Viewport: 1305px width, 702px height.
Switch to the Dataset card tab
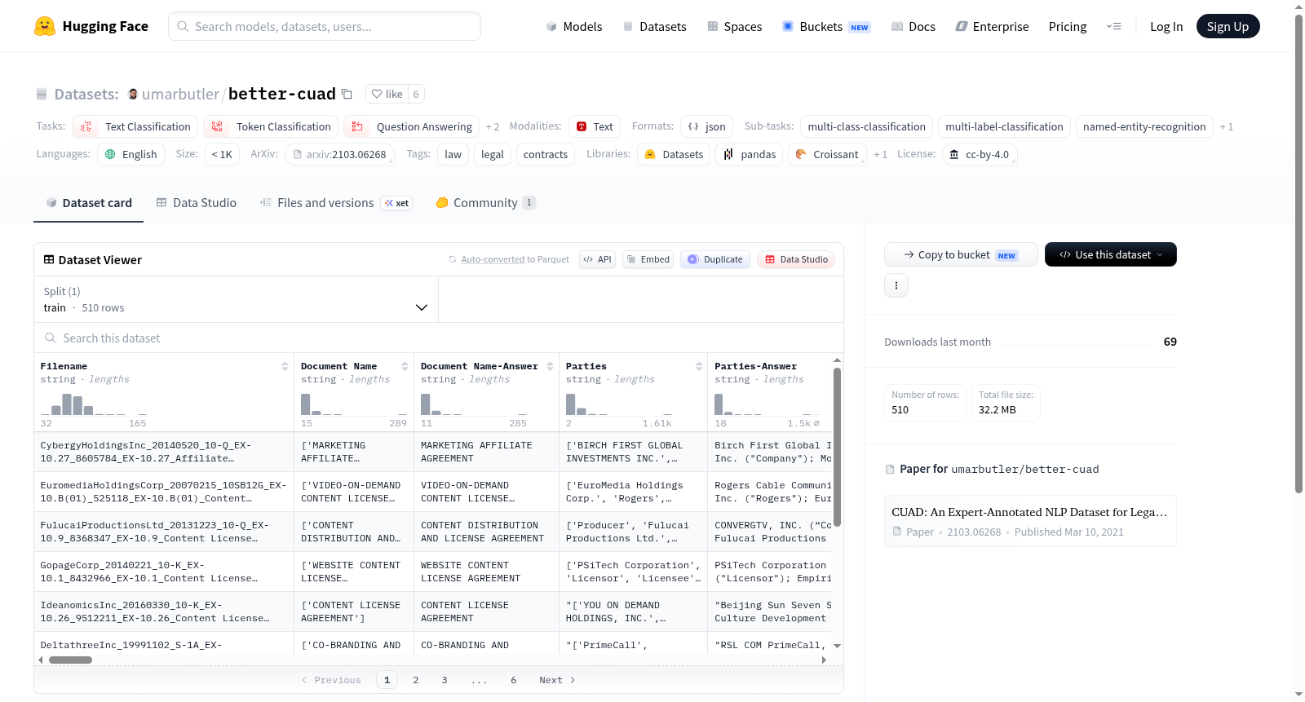point(88,203)
